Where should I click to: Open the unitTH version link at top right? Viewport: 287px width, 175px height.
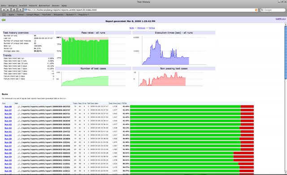280,19
